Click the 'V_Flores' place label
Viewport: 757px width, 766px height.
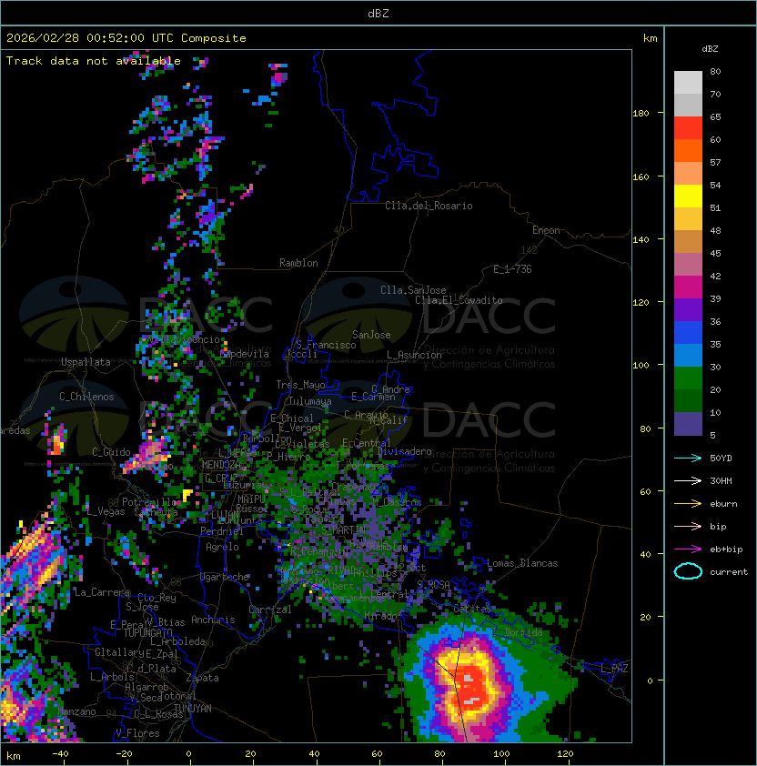pos(137,733)
